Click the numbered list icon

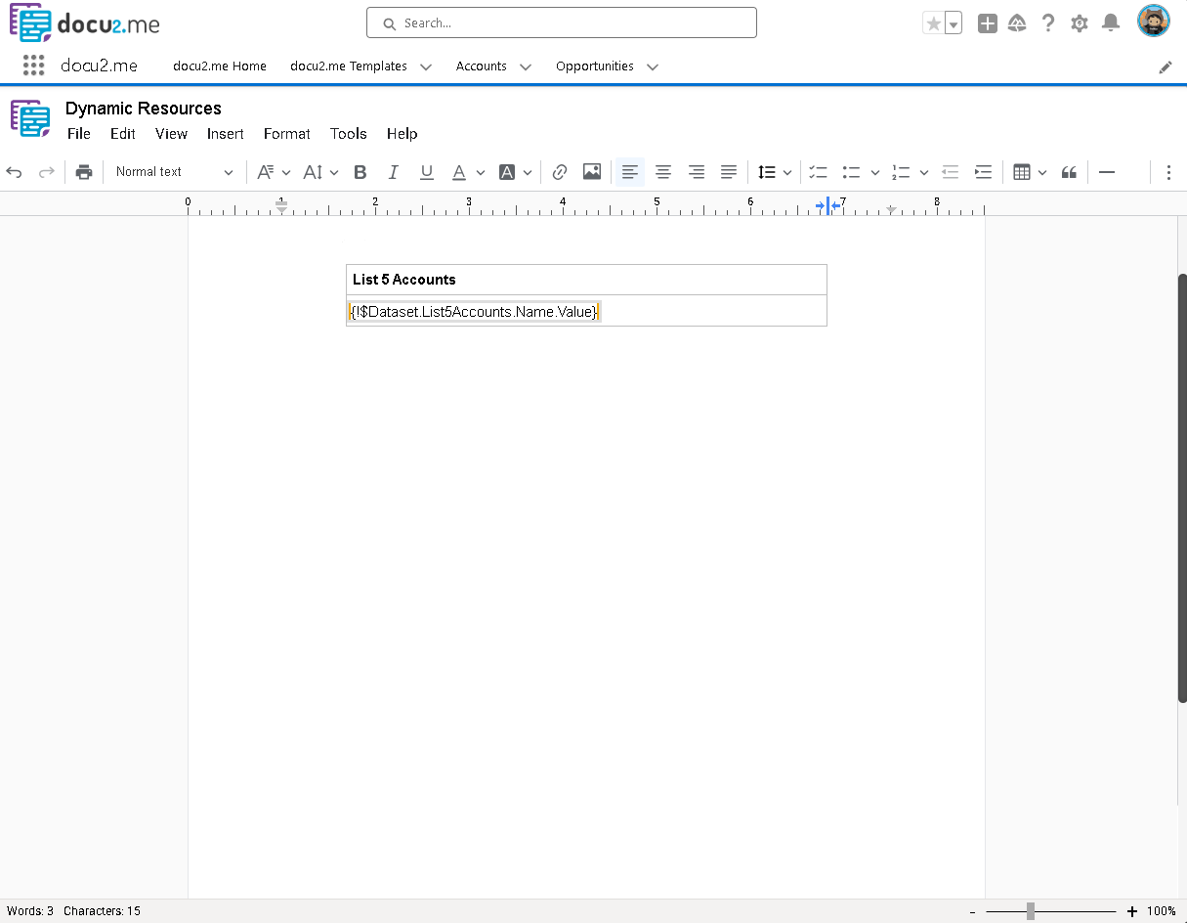pyautogui.click(x=901, y=172)
